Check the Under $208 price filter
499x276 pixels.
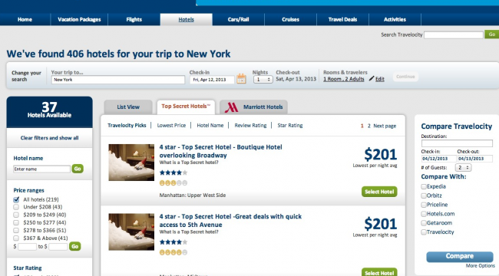point(16,207)
